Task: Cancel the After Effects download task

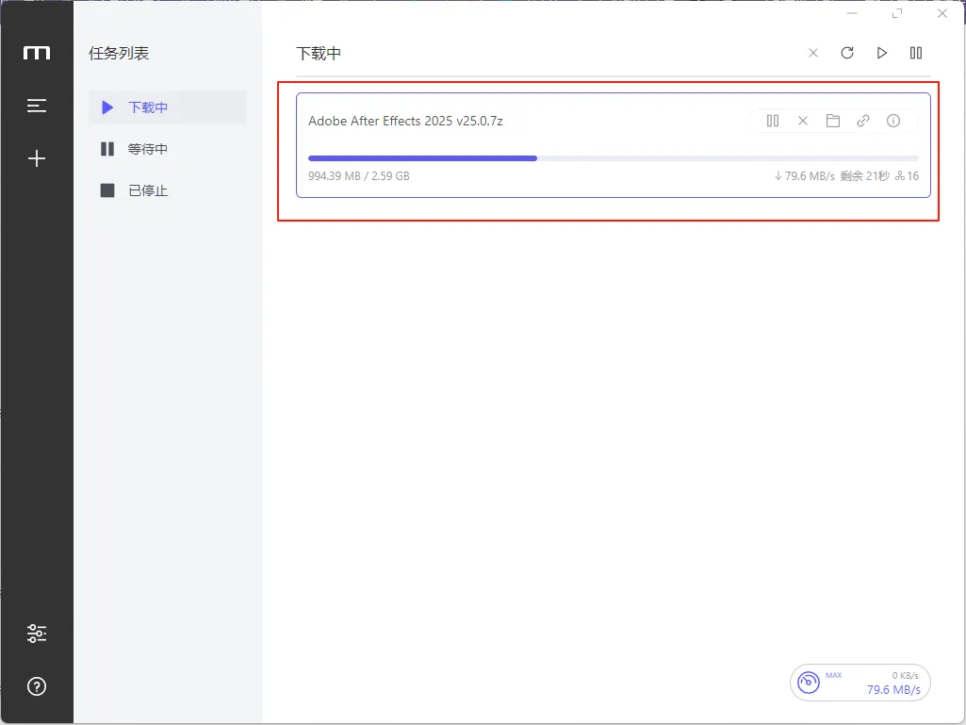Action: point(803,121)
